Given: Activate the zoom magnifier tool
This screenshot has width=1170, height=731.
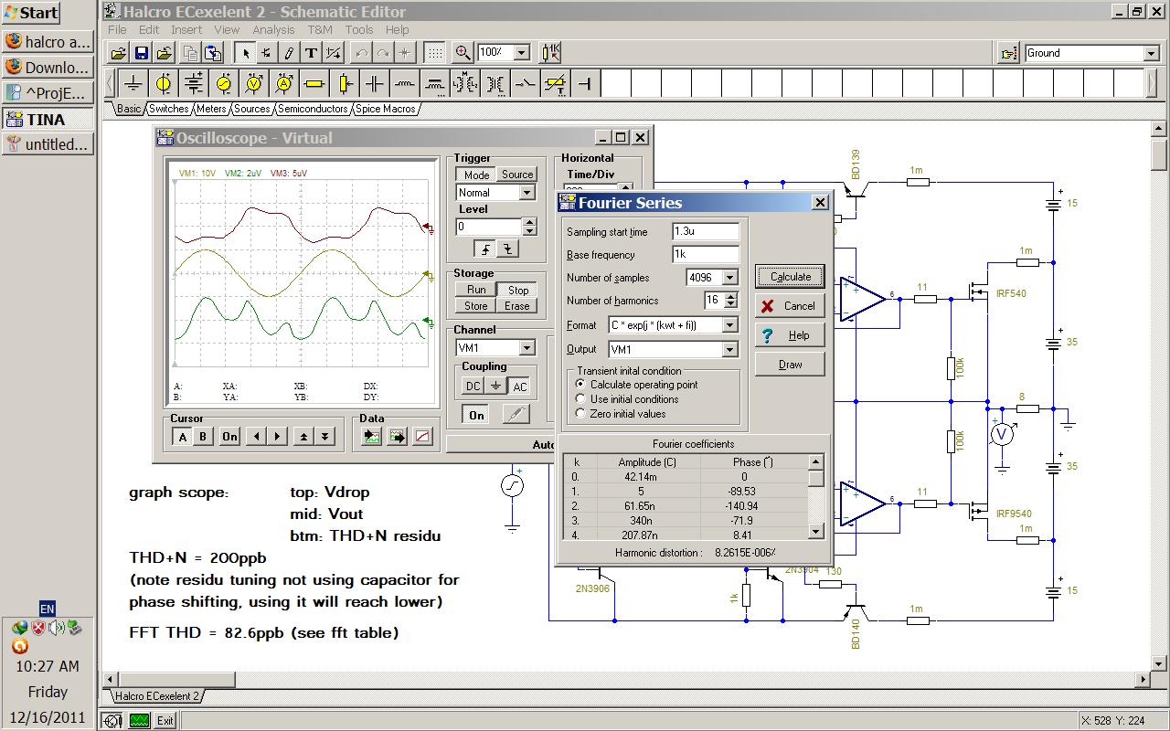Looking at the screenshot, I should tap(463, 53).
